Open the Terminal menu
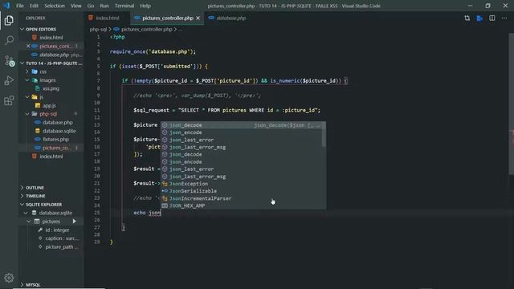The width and height of the screenshot is (514, 289). pyautogui.click(x=124, y=6)
